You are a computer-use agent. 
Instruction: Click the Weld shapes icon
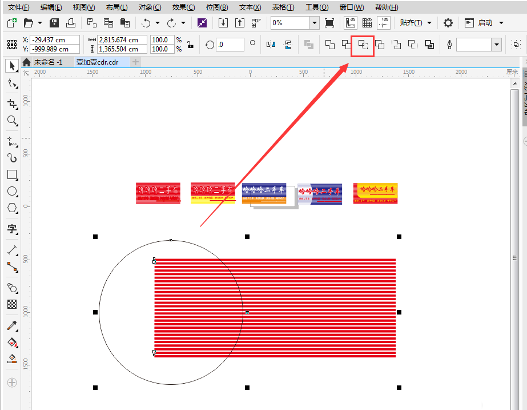point(329,45)
